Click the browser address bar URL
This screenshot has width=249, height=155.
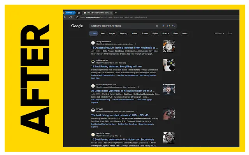[x=114, y=17]
